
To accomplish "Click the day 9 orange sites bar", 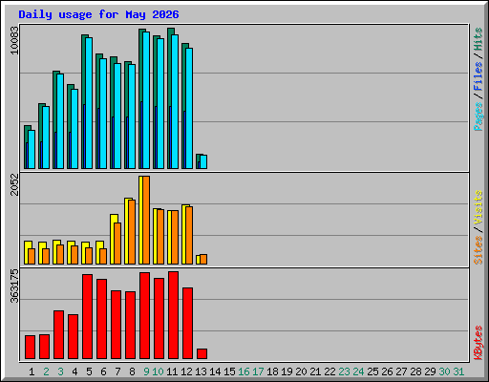I will tap(146, 220).
